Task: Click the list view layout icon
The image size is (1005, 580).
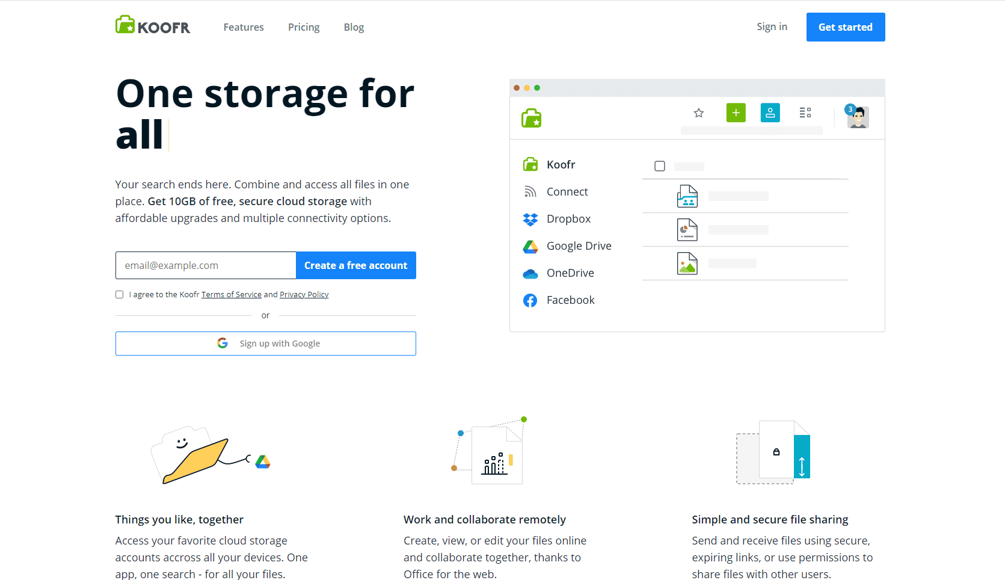Action: [x=805, y=113]
